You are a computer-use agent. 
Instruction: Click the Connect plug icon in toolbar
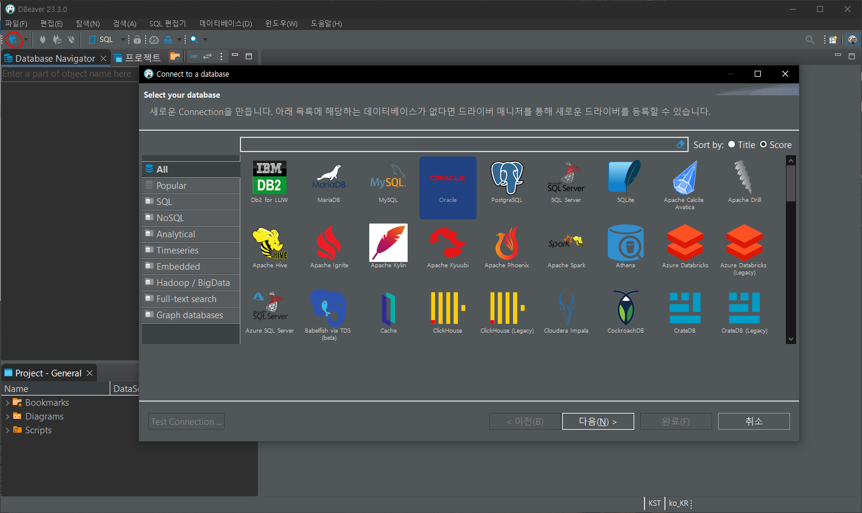click(43, 40)
